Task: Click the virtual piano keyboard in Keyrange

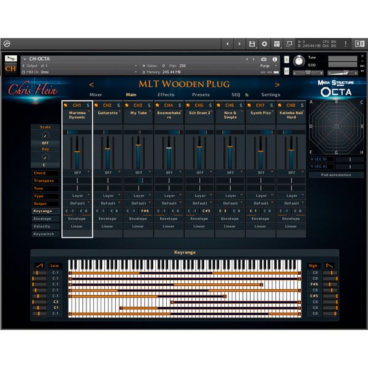Action: (x=185, y=265)
